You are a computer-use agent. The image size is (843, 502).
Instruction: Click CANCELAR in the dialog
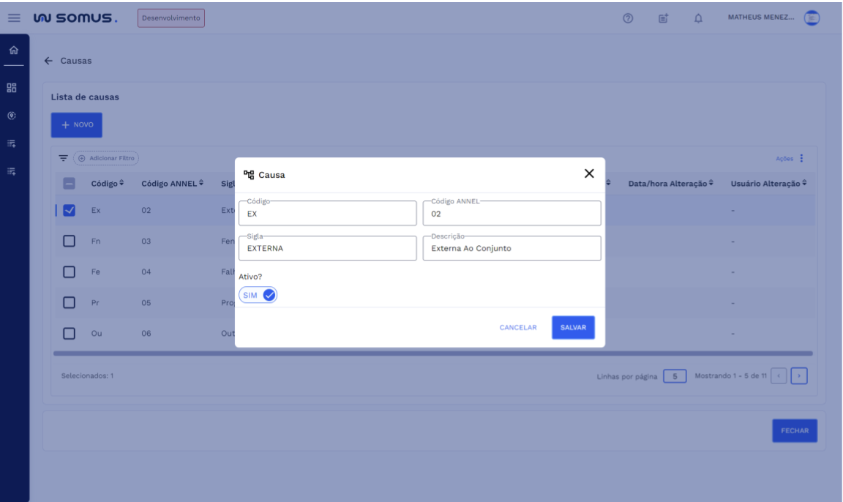pyautogui.click(x=517, y=328)
